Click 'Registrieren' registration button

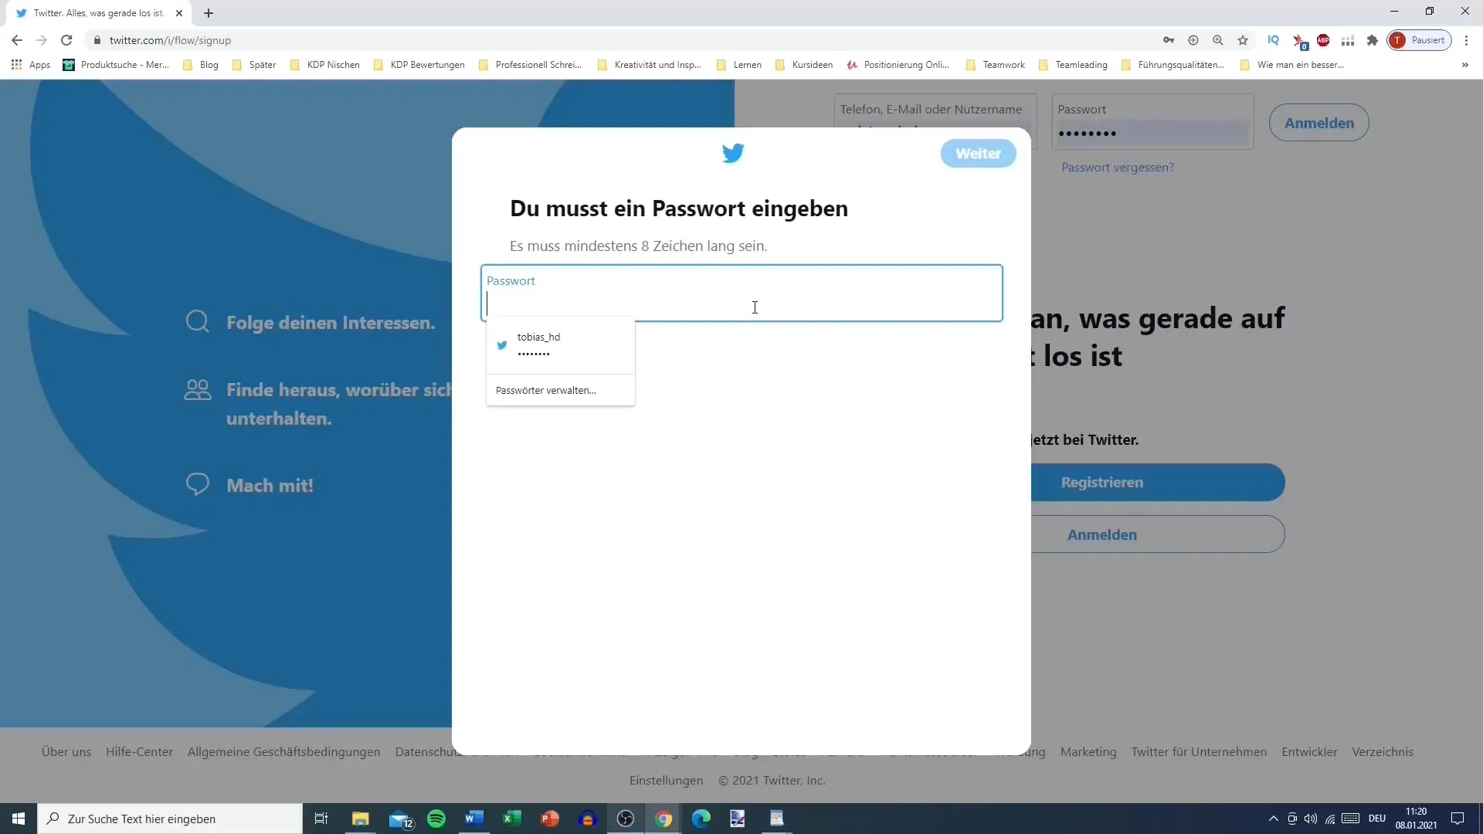pos(1102,480)
